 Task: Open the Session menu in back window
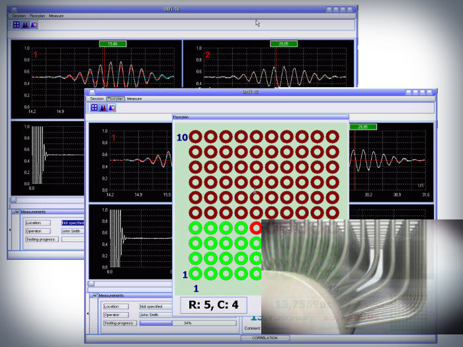(x=19, y=15)
